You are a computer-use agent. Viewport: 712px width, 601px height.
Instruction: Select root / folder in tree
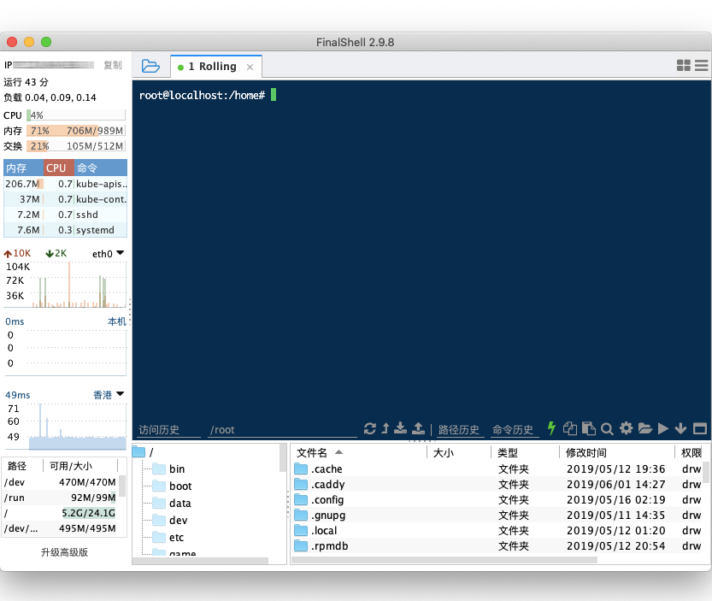coord(143,452)
